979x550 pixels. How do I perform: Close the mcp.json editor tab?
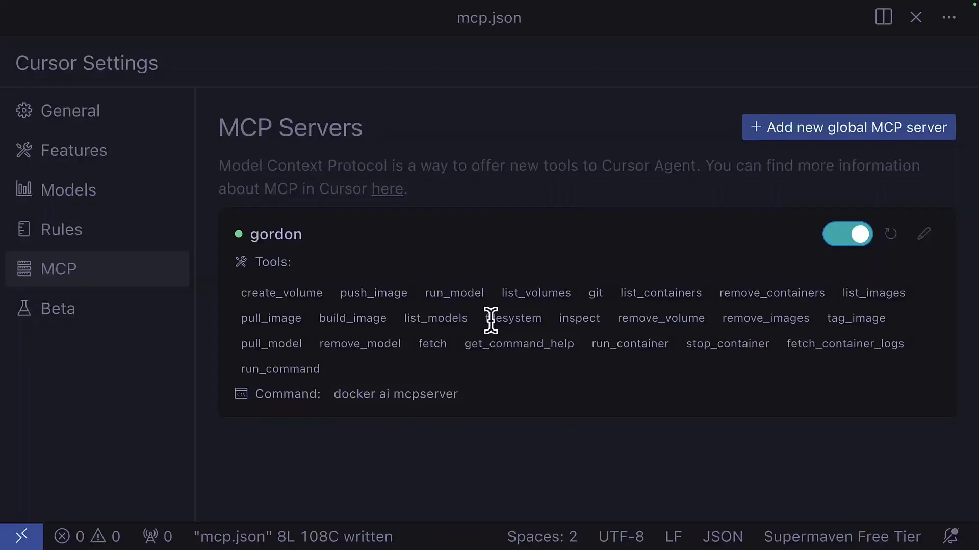[x=916, y=17]
